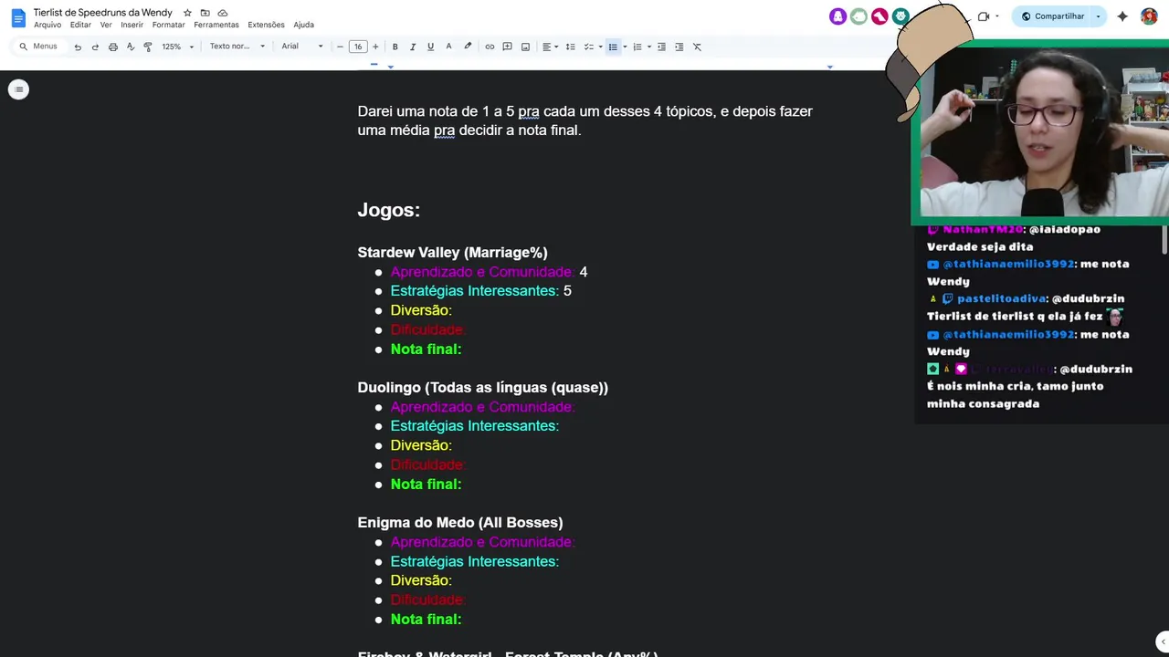Open the text alignment dropdown
The width and height of the screenshot is (1169, 657).
pyautogui.click(x=549, y=47)
